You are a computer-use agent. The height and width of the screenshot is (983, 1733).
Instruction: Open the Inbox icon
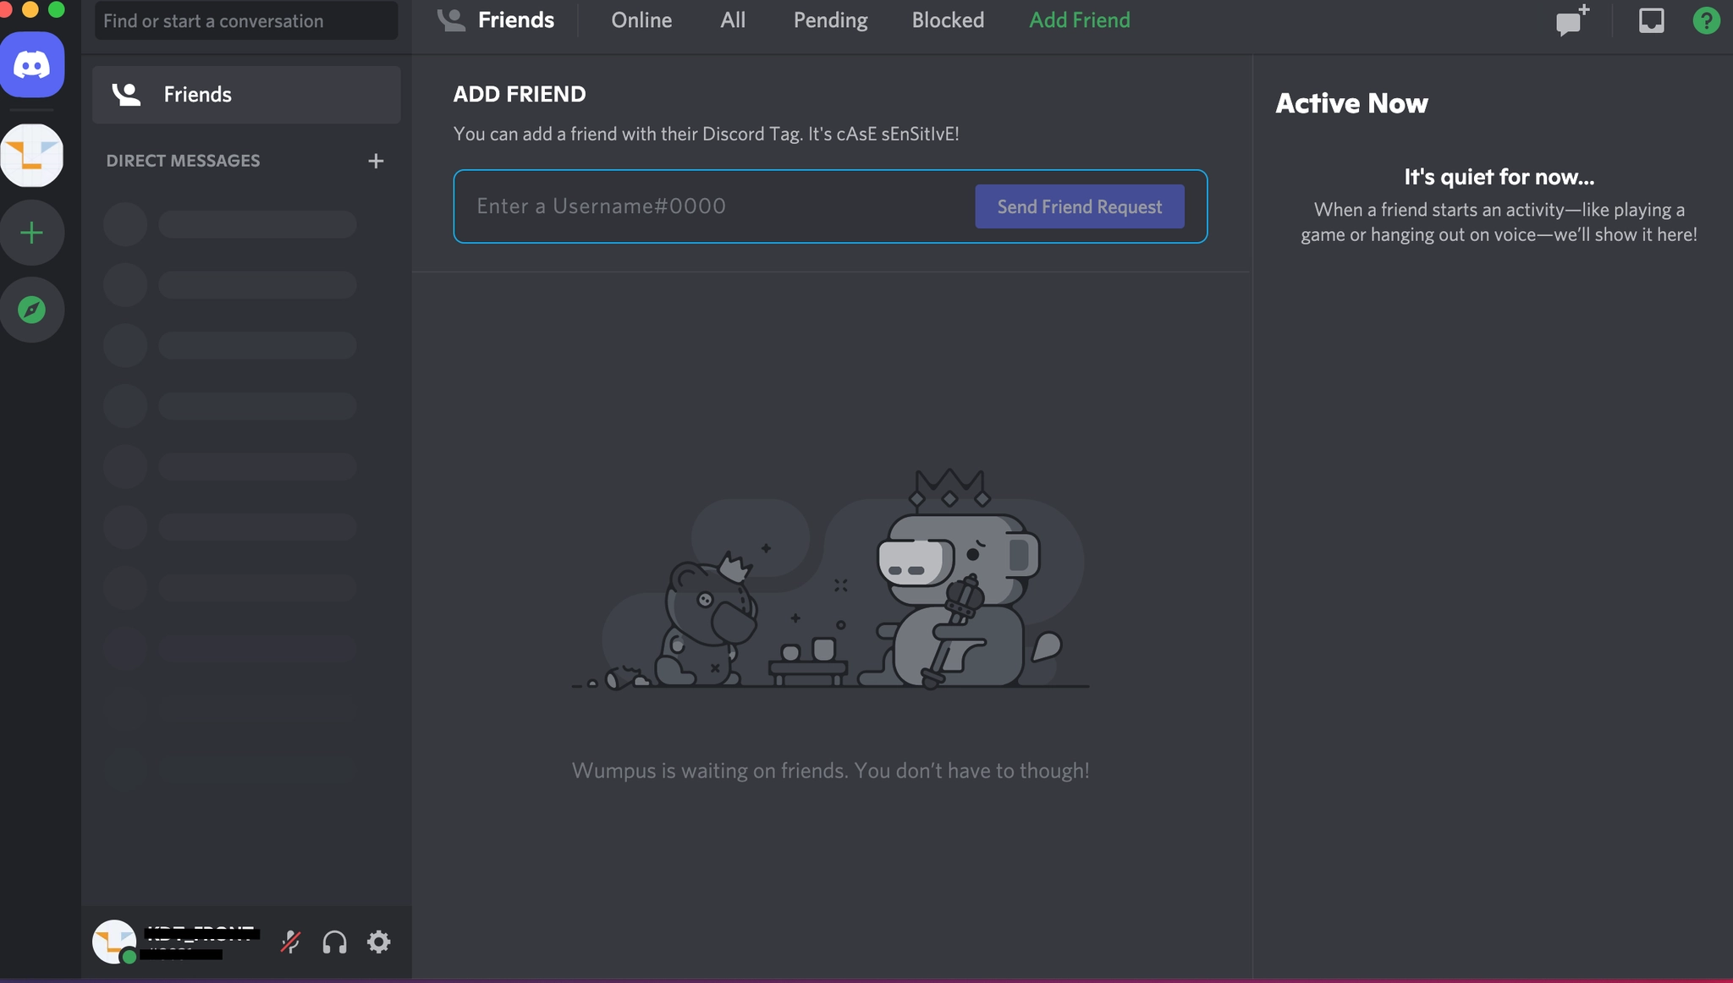click(x=1651, y=20)
